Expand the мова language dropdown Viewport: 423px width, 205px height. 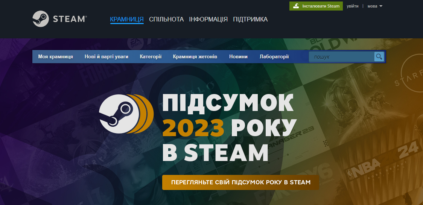click(374, 6)
